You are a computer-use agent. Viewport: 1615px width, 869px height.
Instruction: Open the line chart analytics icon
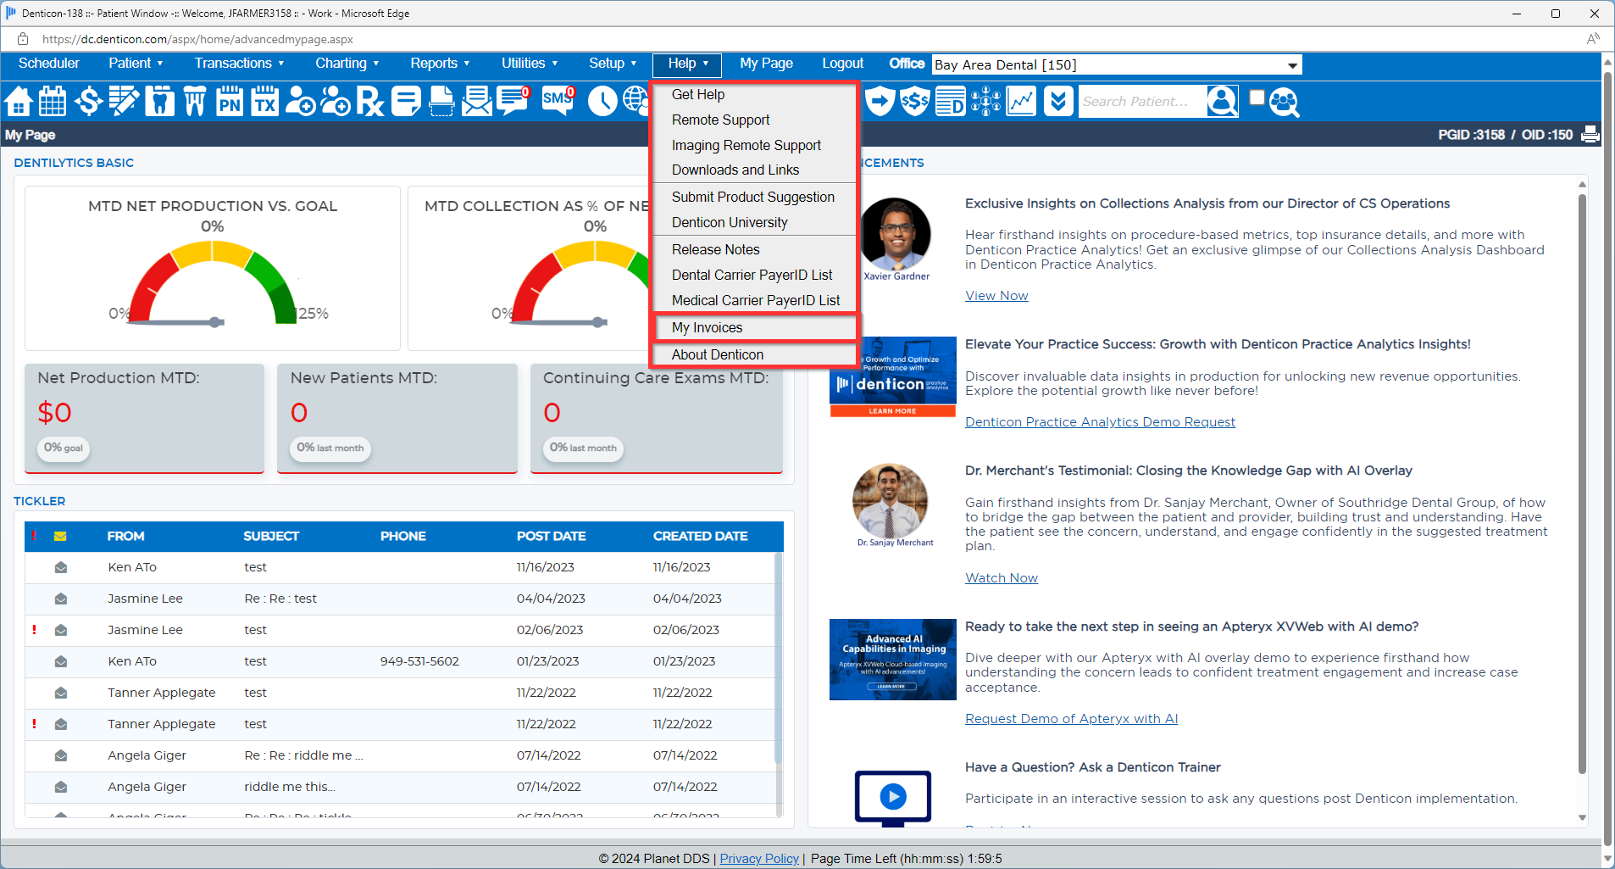(1021, 102)
